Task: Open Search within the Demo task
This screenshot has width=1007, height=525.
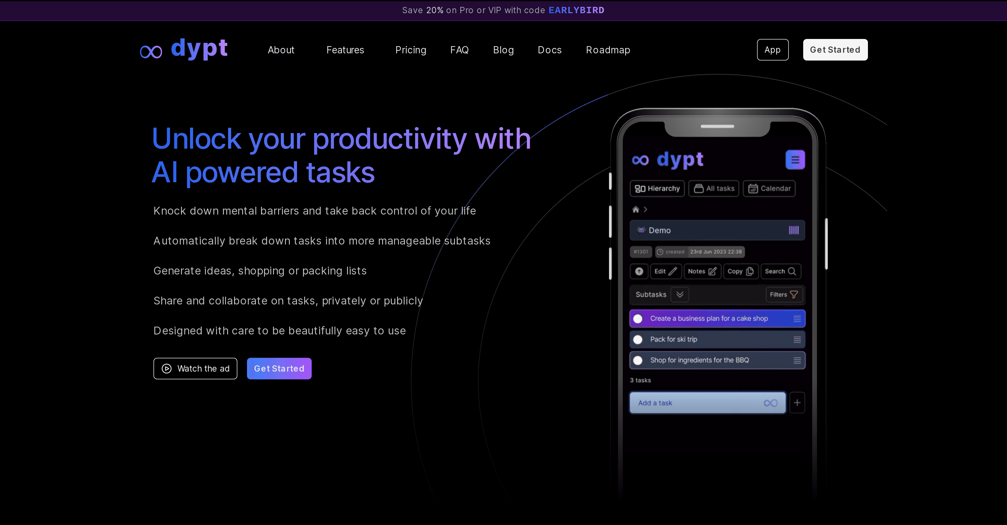Action: pyautogui.click(x=780, y=271)
